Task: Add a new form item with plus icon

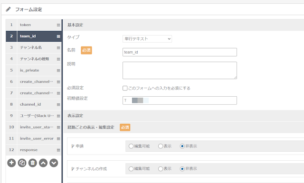Action: coord(11,163)
